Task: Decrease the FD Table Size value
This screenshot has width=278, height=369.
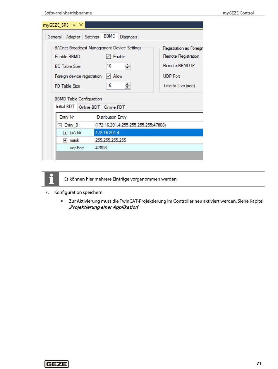Action: (127, 88)
